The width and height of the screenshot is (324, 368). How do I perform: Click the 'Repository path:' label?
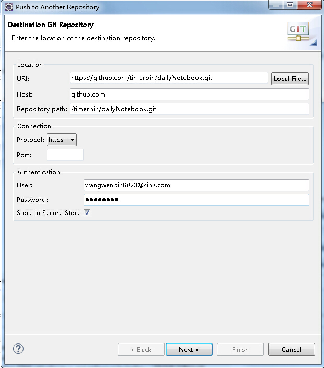(x=42, y=109)
